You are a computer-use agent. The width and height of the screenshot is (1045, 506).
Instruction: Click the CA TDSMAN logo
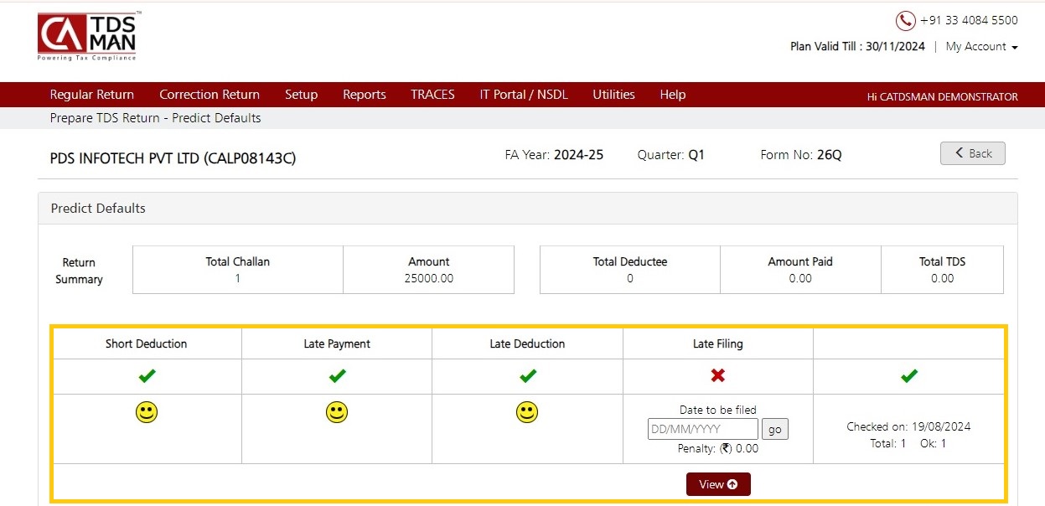click(88, 36)
